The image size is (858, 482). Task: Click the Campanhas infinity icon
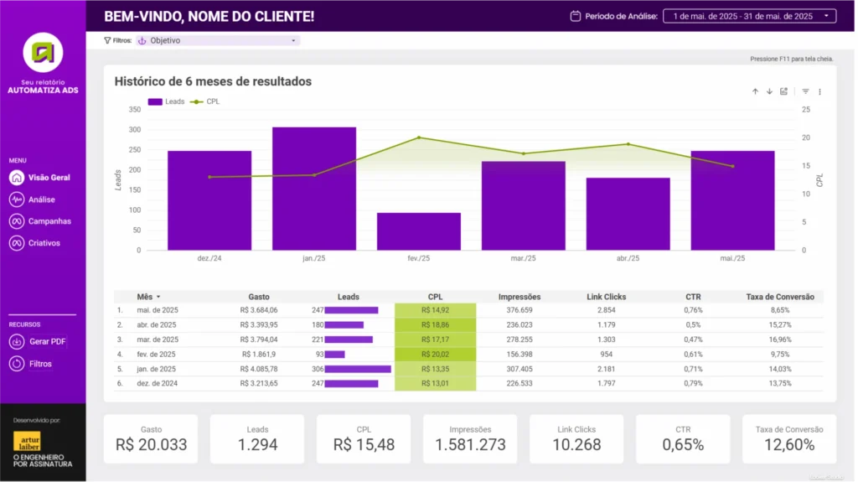click(17, 221)
